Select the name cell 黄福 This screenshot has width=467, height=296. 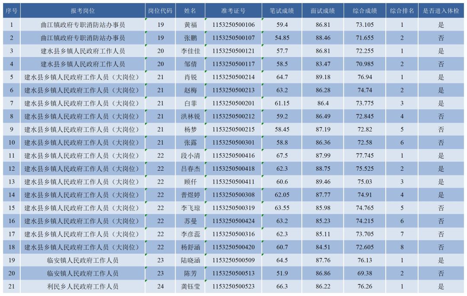tap(190, 25)
